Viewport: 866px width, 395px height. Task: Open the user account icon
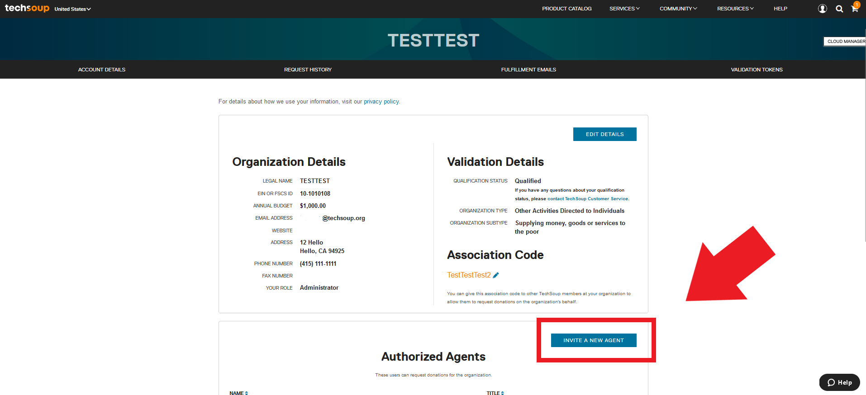(x=822, y=9)
